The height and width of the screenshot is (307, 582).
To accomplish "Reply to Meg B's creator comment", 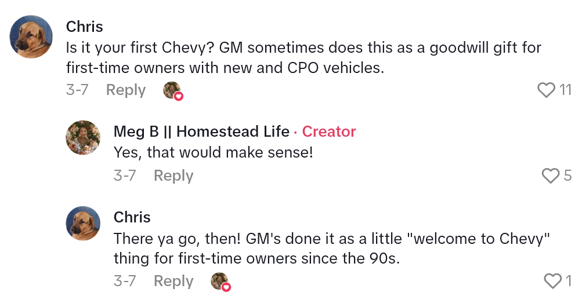I will tap(173, 176).
